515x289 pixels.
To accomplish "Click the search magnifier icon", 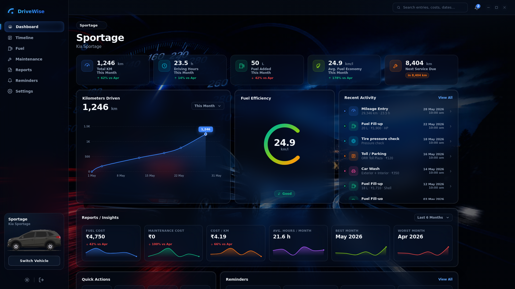I will pyautogui.click(x=399, y=7).
